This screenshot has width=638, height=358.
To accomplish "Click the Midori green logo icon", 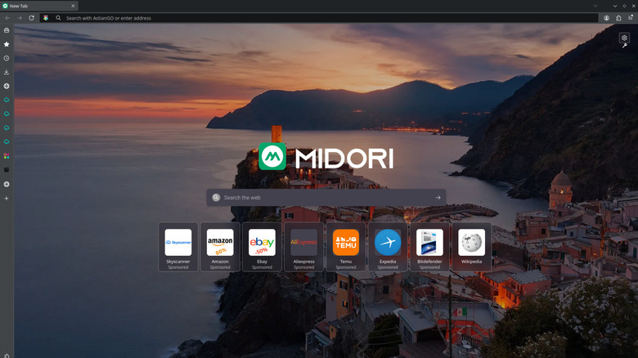I will (x=272, y=156).
